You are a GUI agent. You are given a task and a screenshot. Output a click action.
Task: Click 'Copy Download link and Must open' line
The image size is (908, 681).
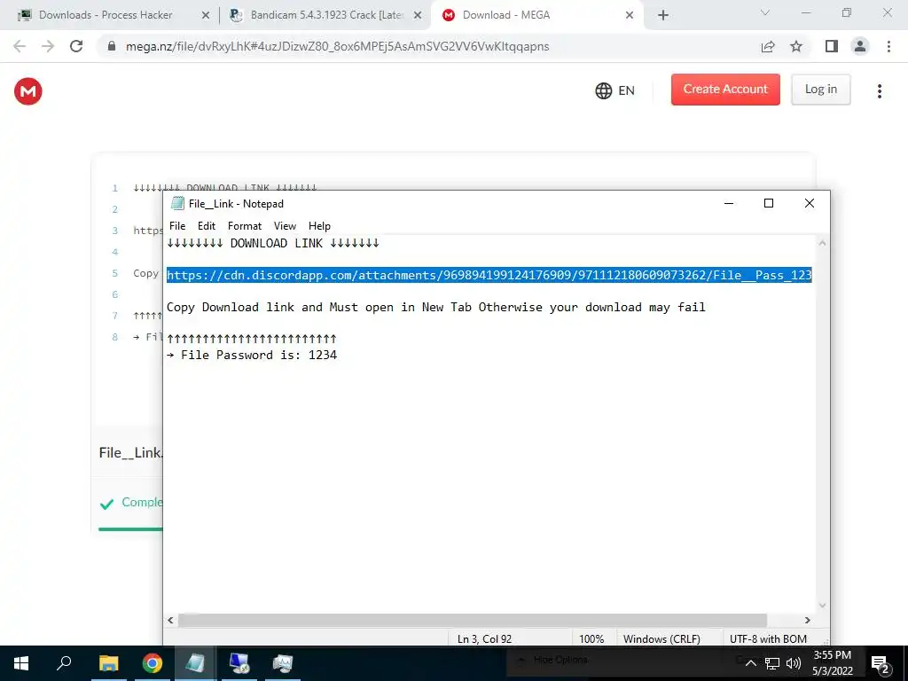(x=436, y=308)
